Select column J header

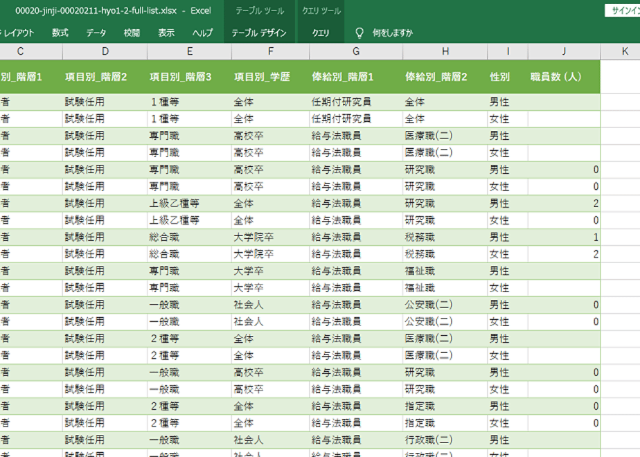point(564,51)
